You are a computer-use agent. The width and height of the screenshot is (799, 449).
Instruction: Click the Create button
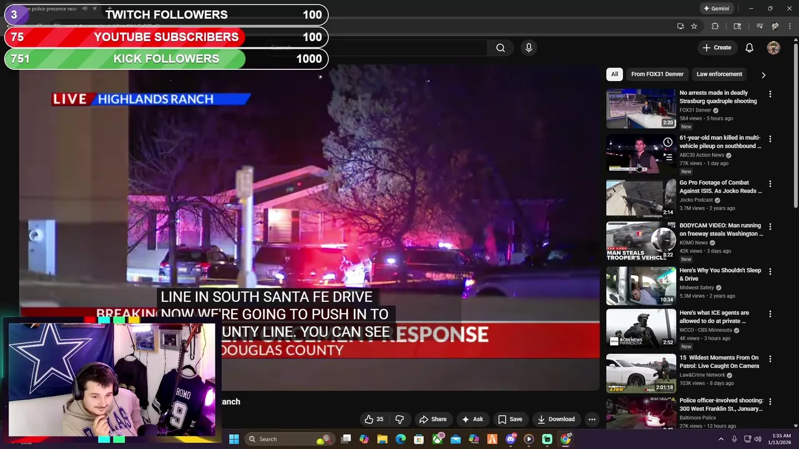coord(716,47)
